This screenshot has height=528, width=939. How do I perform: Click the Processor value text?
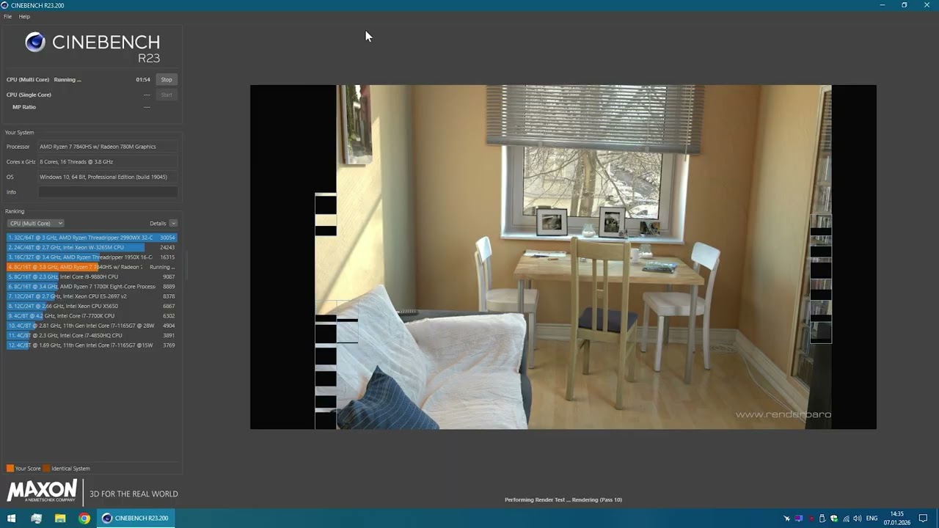pos(98,147)
